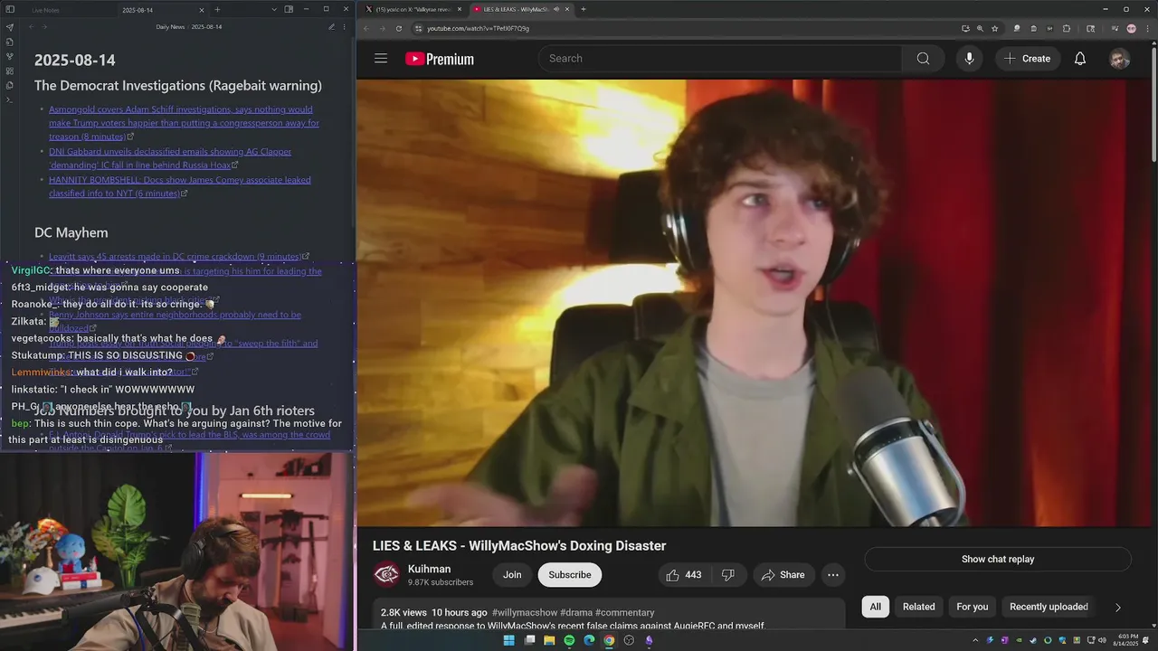
Task: Click the Daily News breadcrumb folder
Action: click(170, 27)
